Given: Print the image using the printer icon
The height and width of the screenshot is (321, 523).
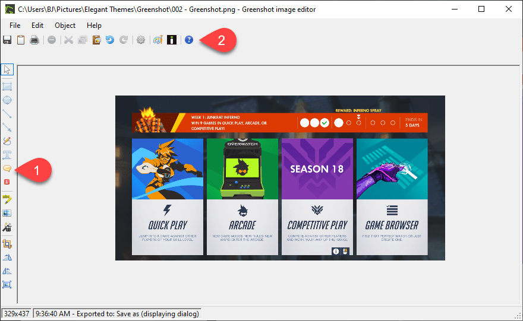Looking at the screenshot, I should tap(35, 40).
